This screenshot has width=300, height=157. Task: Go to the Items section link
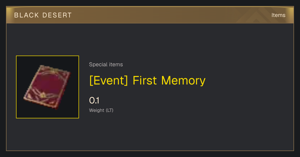click(278, 15)
